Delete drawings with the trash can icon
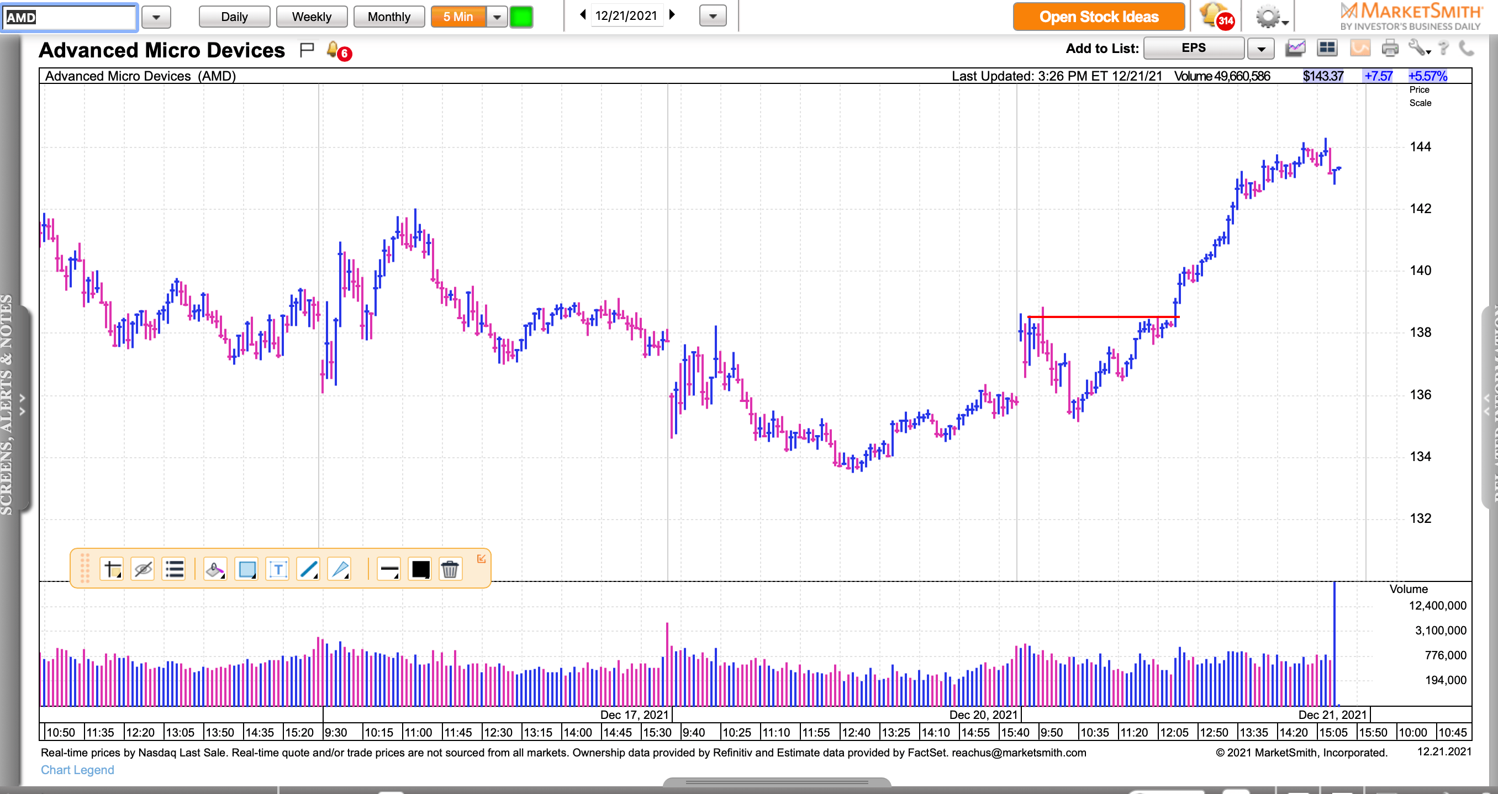This screenshot has width=1498, height=794. (450, 569)
